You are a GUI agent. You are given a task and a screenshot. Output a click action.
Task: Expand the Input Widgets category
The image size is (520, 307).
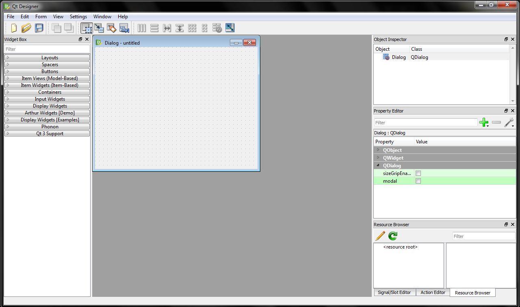click(x=47, y=99)
